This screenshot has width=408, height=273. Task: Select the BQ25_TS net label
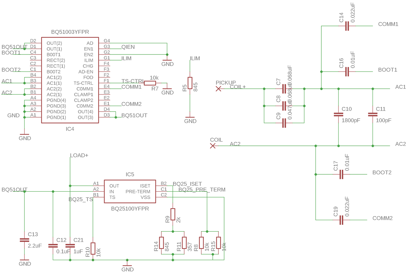(x=81, y=200)
